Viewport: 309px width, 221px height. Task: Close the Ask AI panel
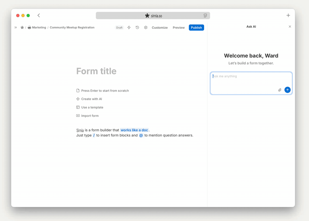click(x=290, y=27)
